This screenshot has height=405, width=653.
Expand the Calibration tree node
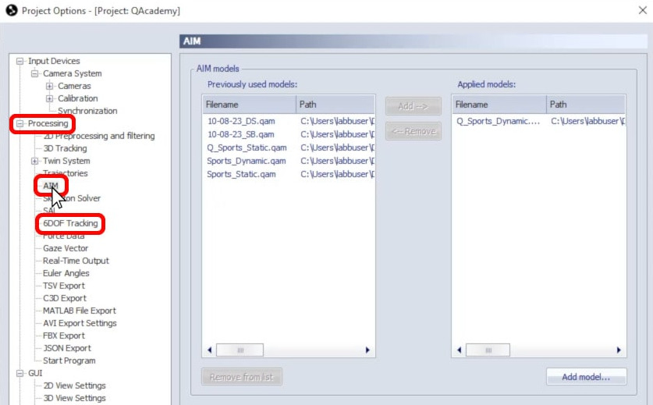[50, 98]
